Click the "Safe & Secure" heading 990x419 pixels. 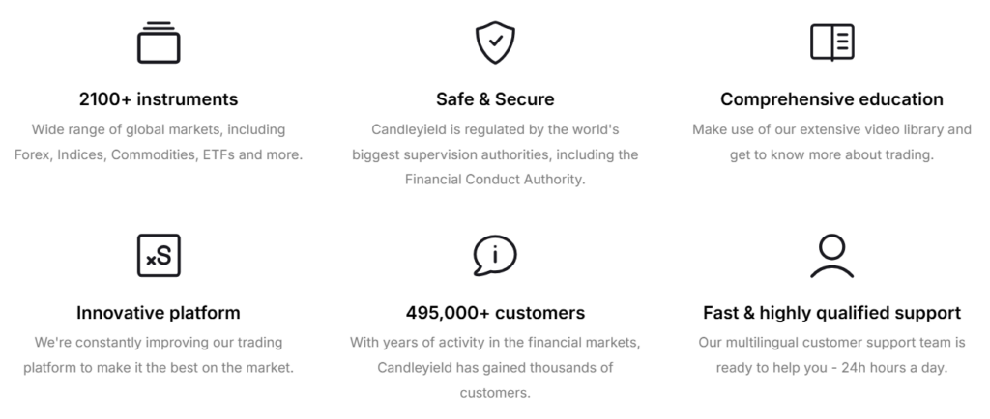(x=495, y=99)
